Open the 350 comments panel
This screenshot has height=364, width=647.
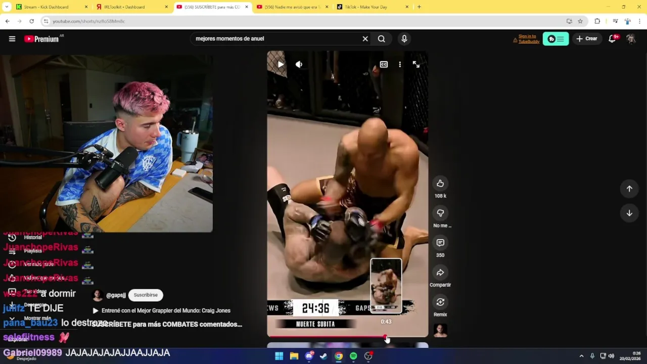(x=440, y=243)
